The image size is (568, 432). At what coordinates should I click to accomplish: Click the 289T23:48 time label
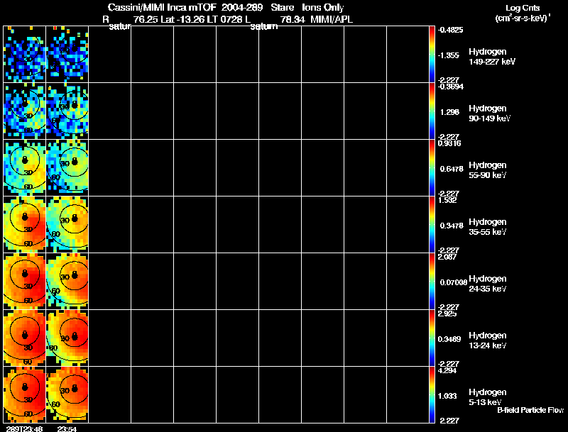click(x=24, y=428)
